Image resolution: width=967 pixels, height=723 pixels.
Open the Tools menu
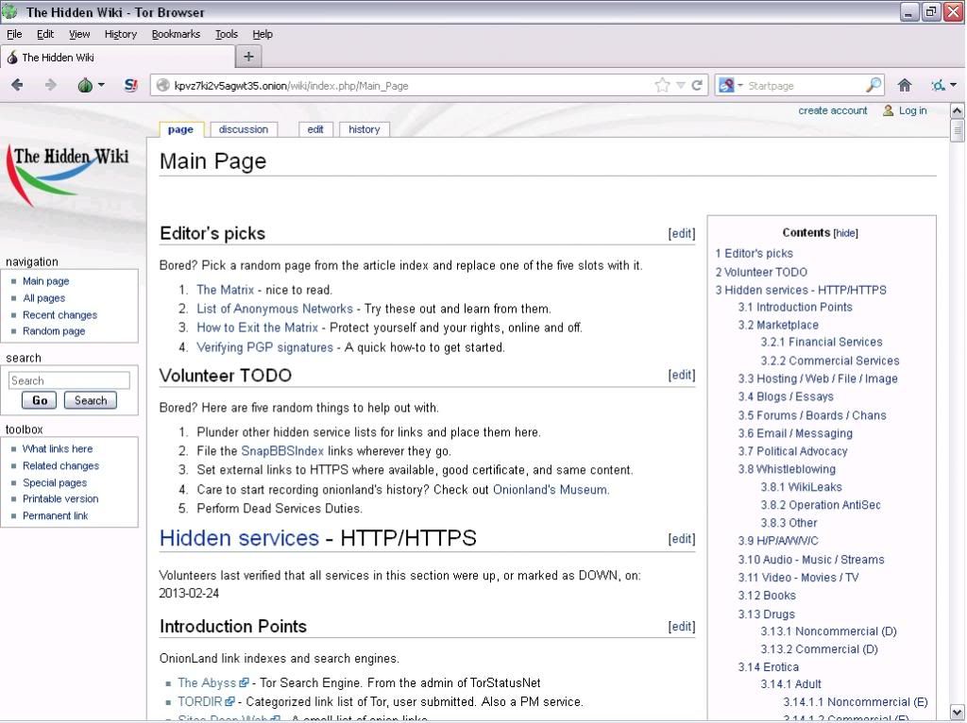227,34
